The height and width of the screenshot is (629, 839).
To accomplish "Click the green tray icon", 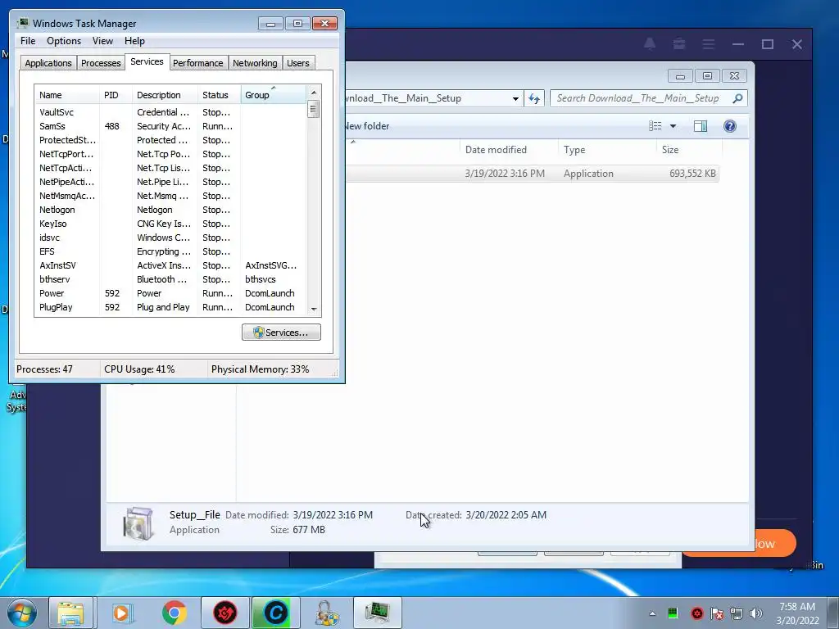I will click(673, 613).
